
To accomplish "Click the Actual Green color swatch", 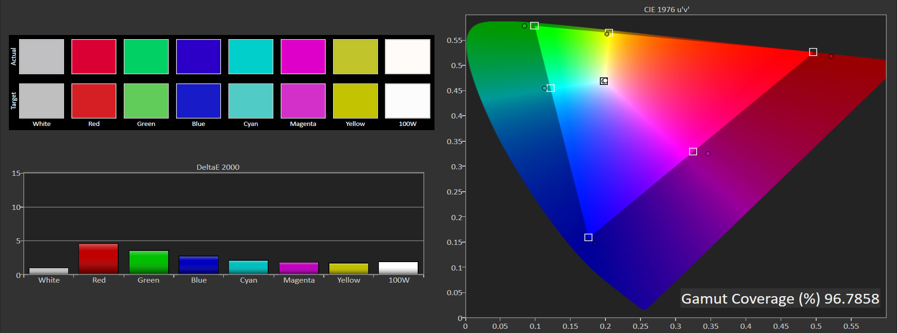I will click(146, 56).
